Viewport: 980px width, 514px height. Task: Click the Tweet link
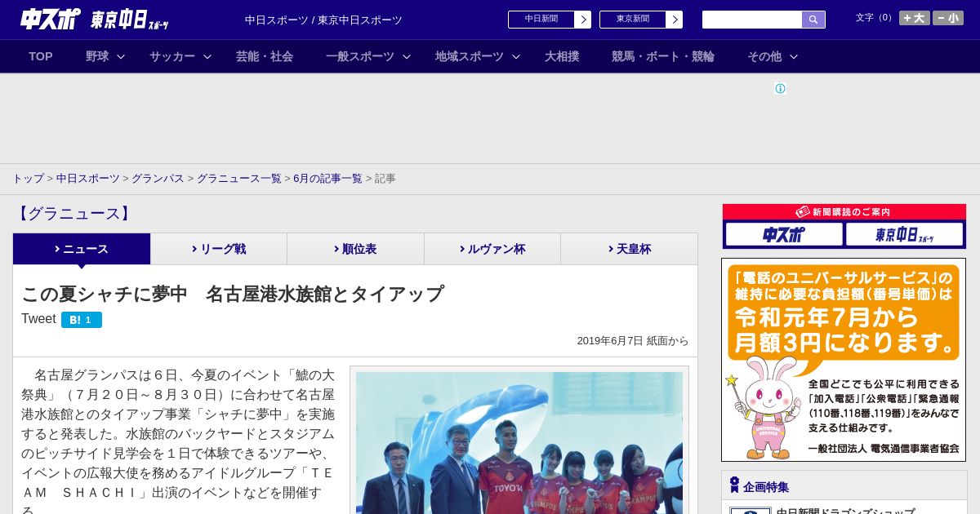[38, 319]
